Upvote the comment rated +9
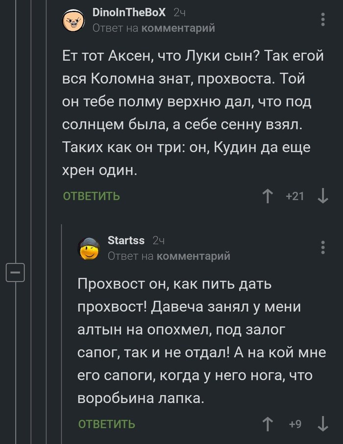The image size is (343, 444). pos(268,424)
